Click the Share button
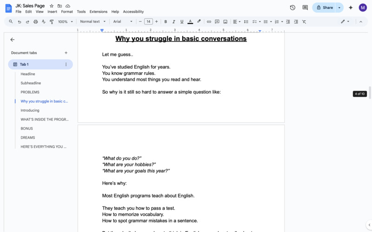Viewport: 372px width, 232px height. 325,7
